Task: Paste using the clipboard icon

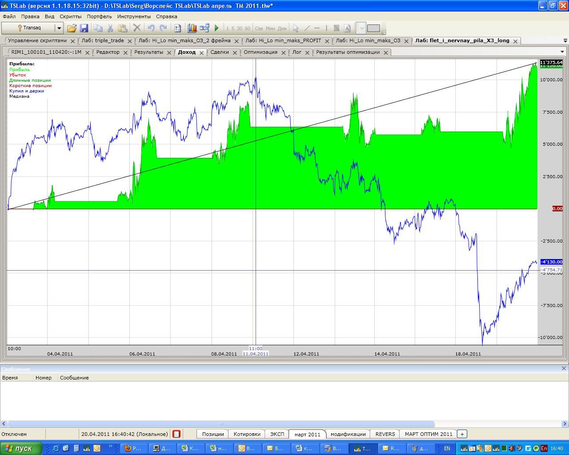Action: [123, 28]
